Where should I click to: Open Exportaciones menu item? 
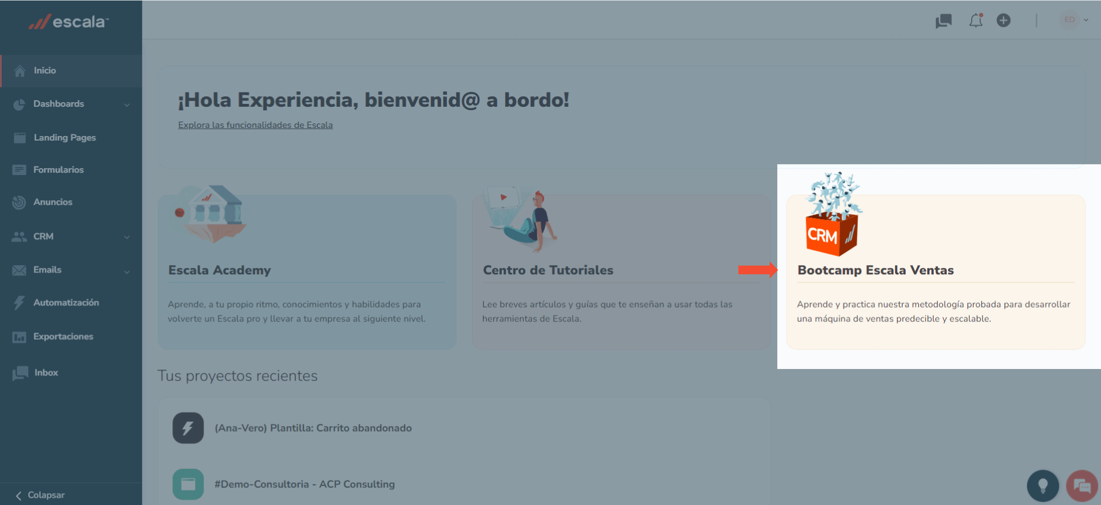click(63, 336)
